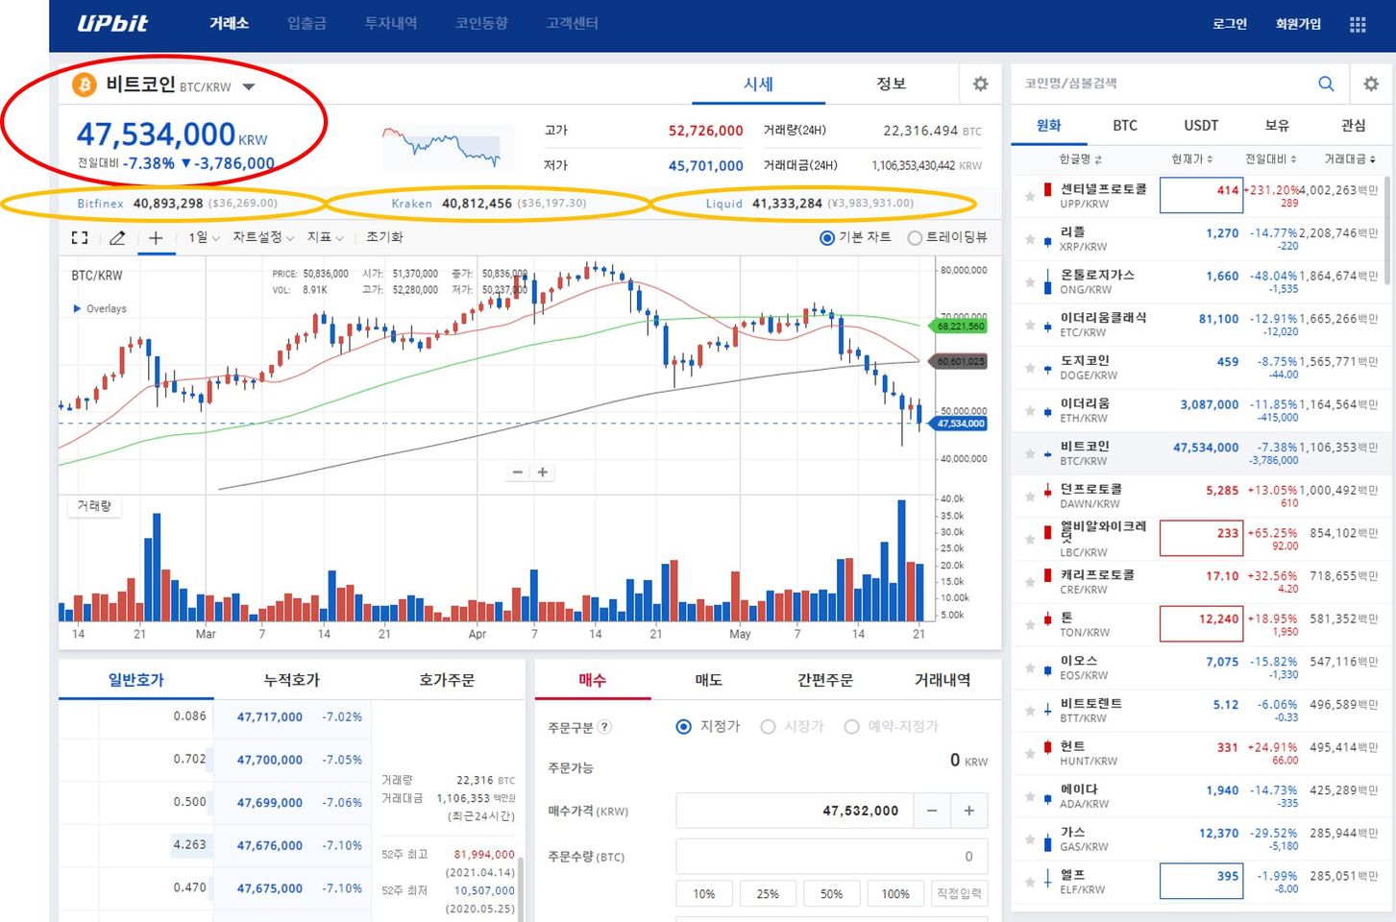Click the help icon next to 주문구분
The width and height of the screenshot is (1396, 922).
(x=604, y=727)
